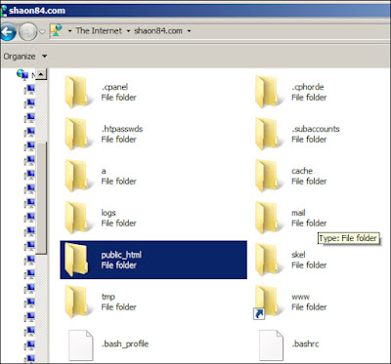The height and width of the screenshot is (364, 391).
Task: Go back with the Back arrow
Action: point(8,32)
